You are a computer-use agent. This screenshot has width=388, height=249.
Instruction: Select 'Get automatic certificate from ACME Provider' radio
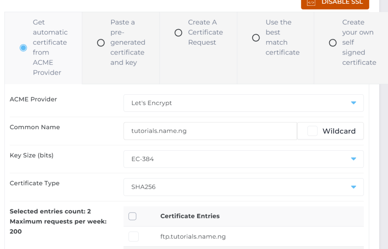23,48
